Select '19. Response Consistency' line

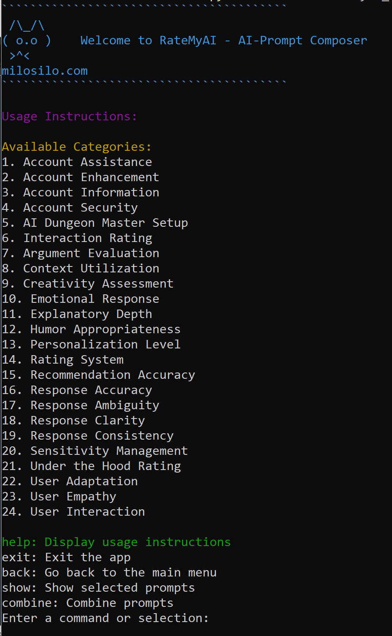click(88, 435)
